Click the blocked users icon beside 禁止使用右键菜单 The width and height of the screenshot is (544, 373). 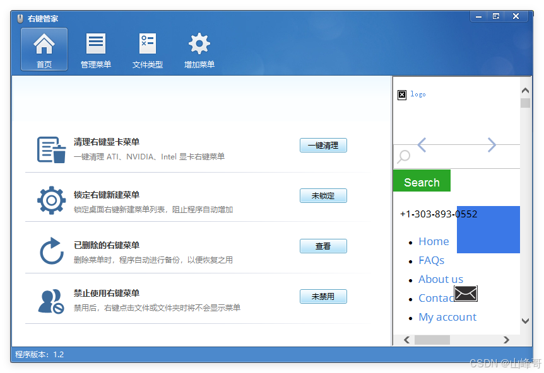point(51,301)
